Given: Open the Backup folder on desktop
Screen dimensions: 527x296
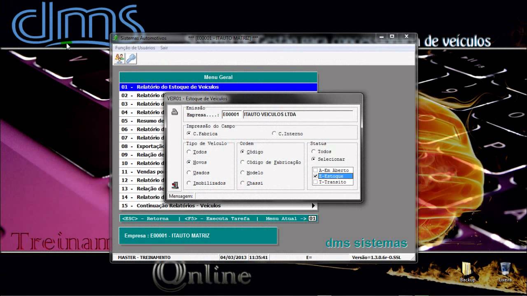Looking at the screenshot, I should [x=467, y=272].
